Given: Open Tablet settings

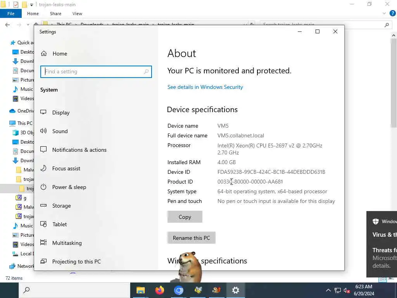Looking at the screenshot, I should (x=54, y=224).
